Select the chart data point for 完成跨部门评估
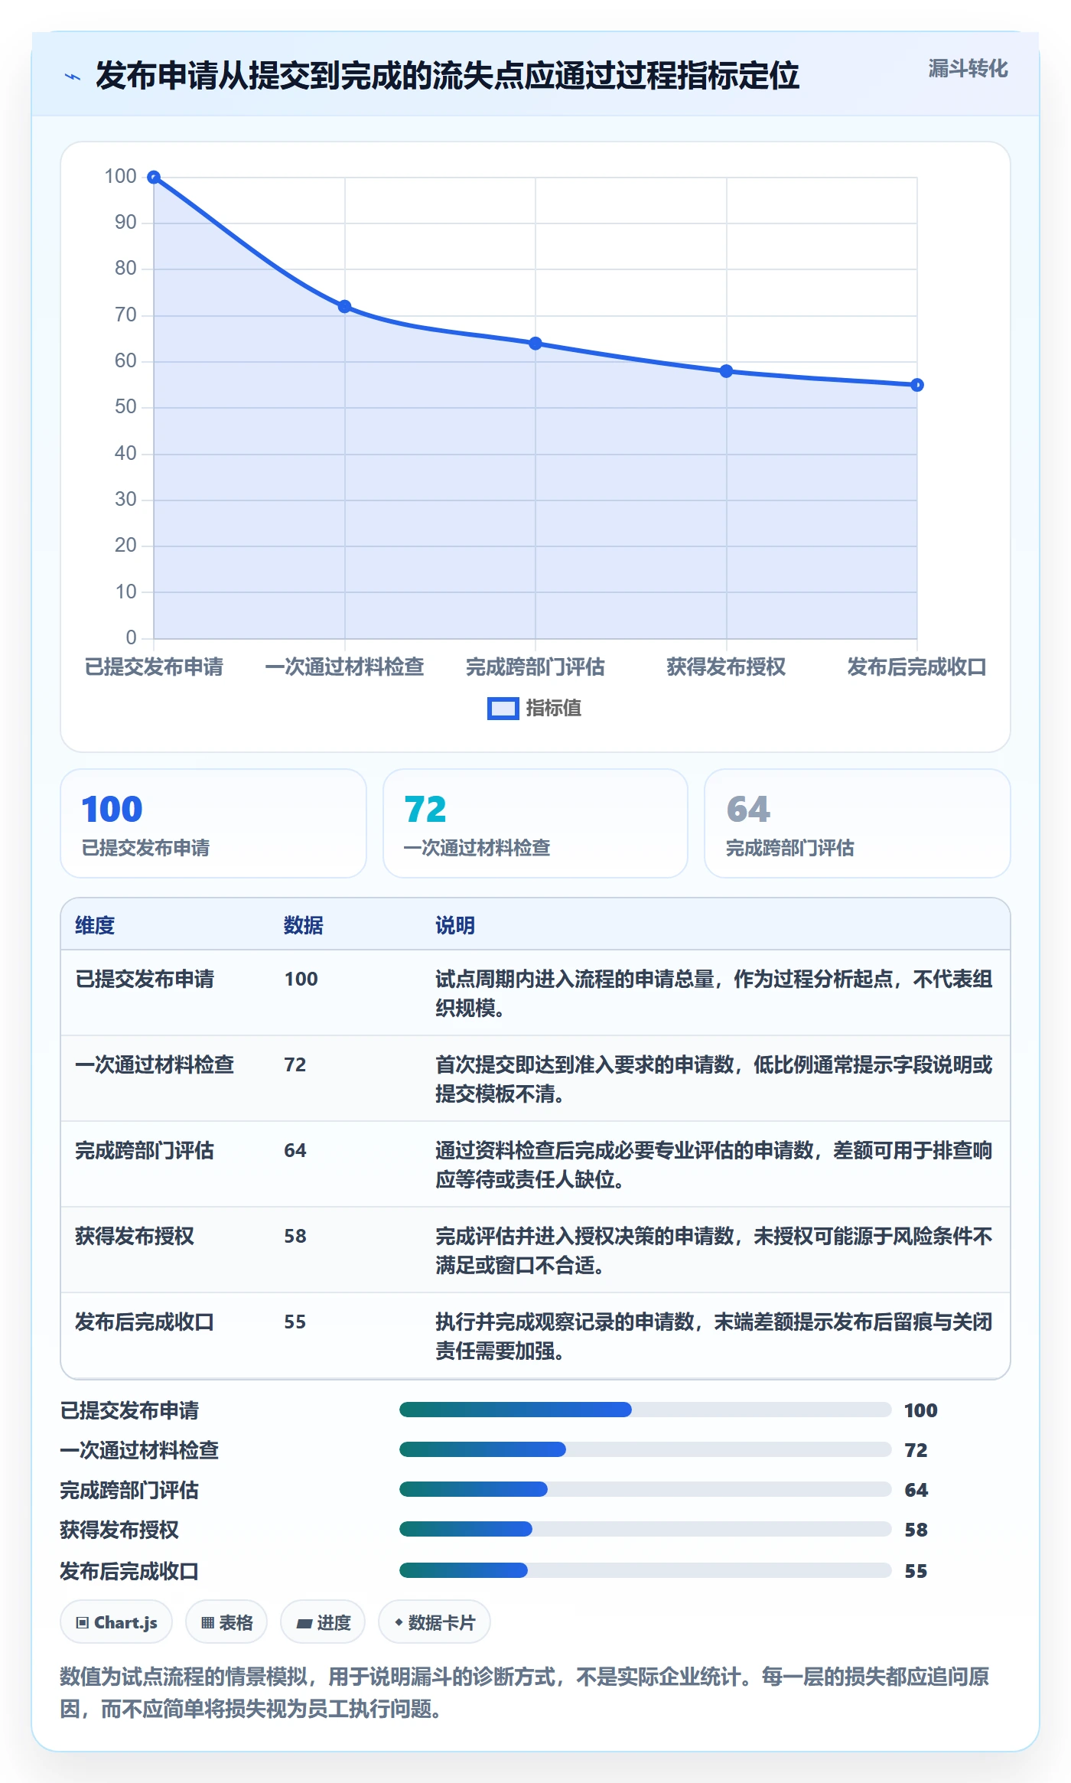This screenshot has width=1071, height=1783. click(x=535, y=344)
